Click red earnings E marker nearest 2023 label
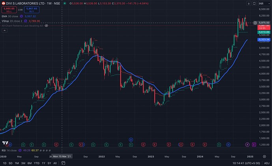This screenshot has width=272, height=166. (155, 144)
